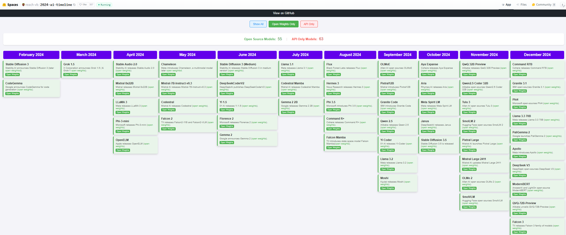Select the November 2024 month header
Screen dimensions: 566x235
pyautogui.click(x=484, y=55)
